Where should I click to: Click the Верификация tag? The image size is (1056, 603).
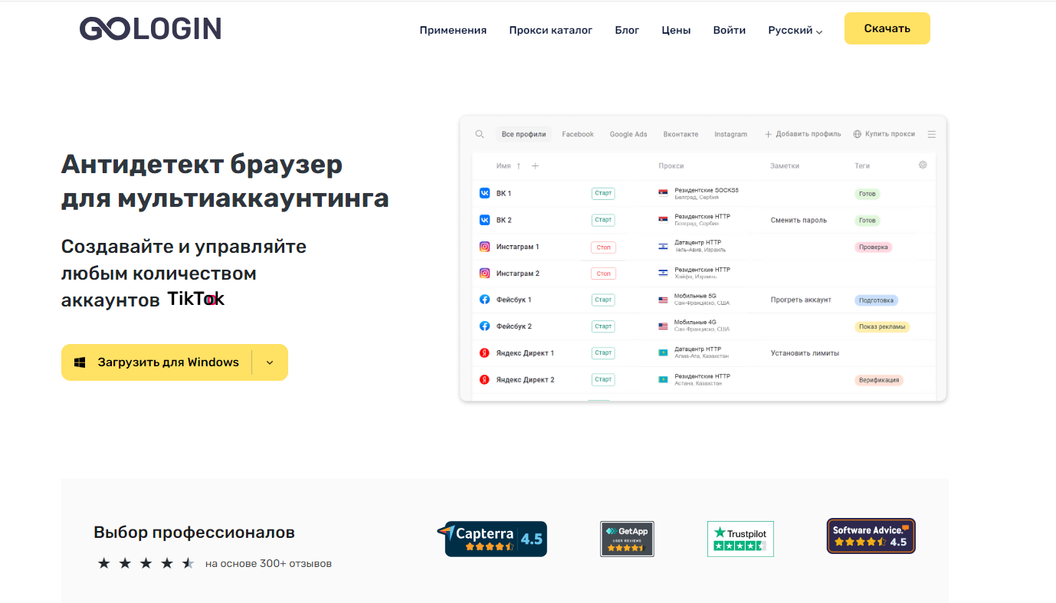(879, 380)
